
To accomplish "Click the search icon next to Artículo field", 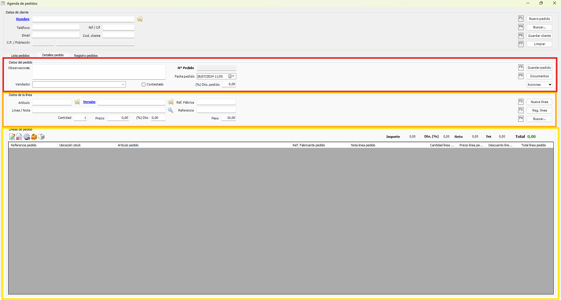I will tap(77, 102).
